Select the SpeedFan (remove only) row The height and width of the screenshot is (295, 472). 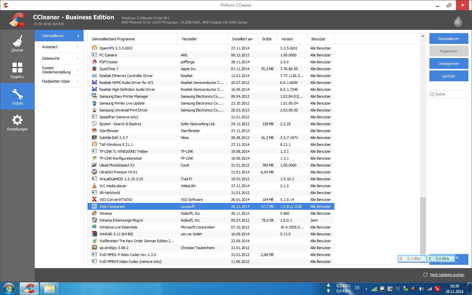click(x=211, y=117)
